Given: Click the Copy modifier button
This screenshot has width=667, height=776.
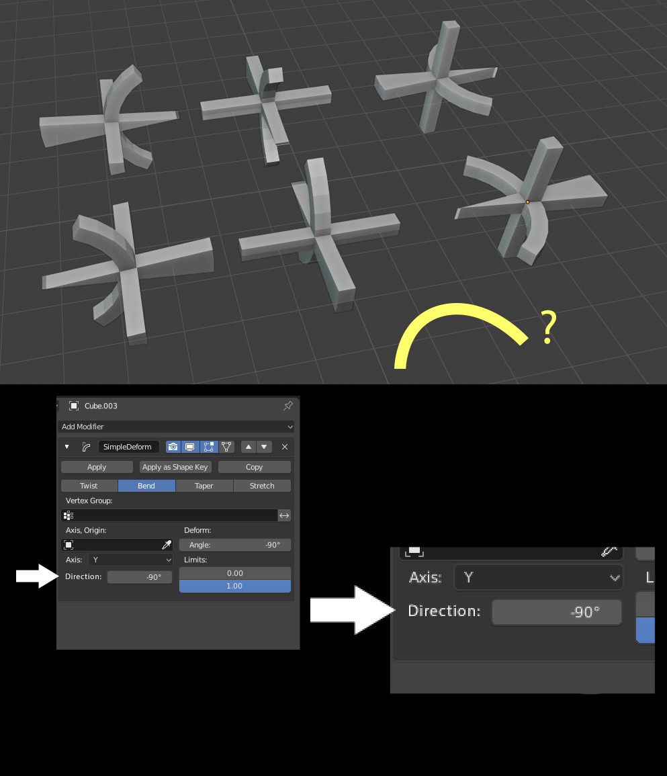Looking at the screenshot, I should coord(255,467).
